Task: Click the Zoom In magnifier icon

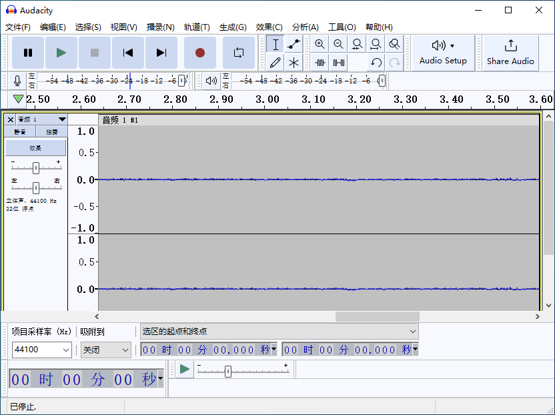Action: [x=320, y=44]
